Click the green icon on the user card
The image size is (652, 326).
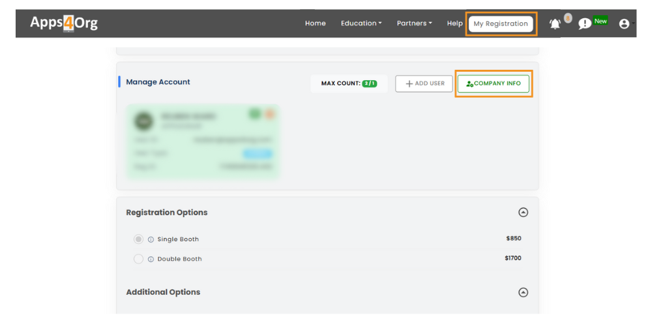(255, 114)
